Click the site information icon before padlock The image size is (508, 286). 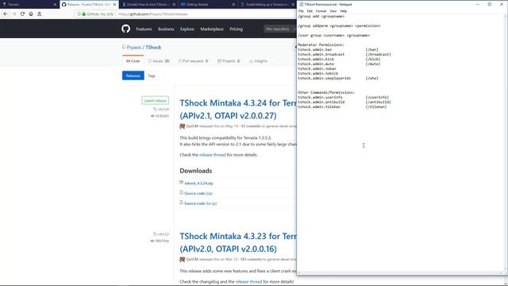click(x=79, y=14)
